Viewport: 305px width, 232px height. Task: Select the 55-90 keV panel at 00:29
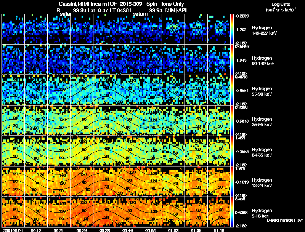(82, 90)
